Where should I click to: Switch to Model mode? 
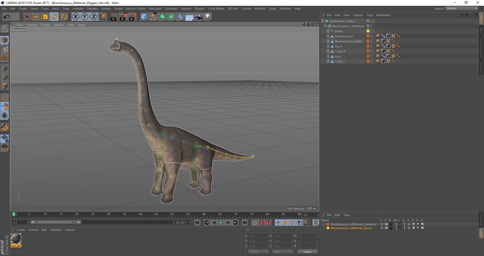click(5, 40)
